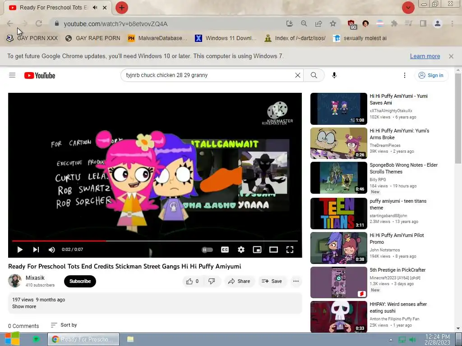
Task: Open the Windows Start button
Action: click(x=11, y=339)
